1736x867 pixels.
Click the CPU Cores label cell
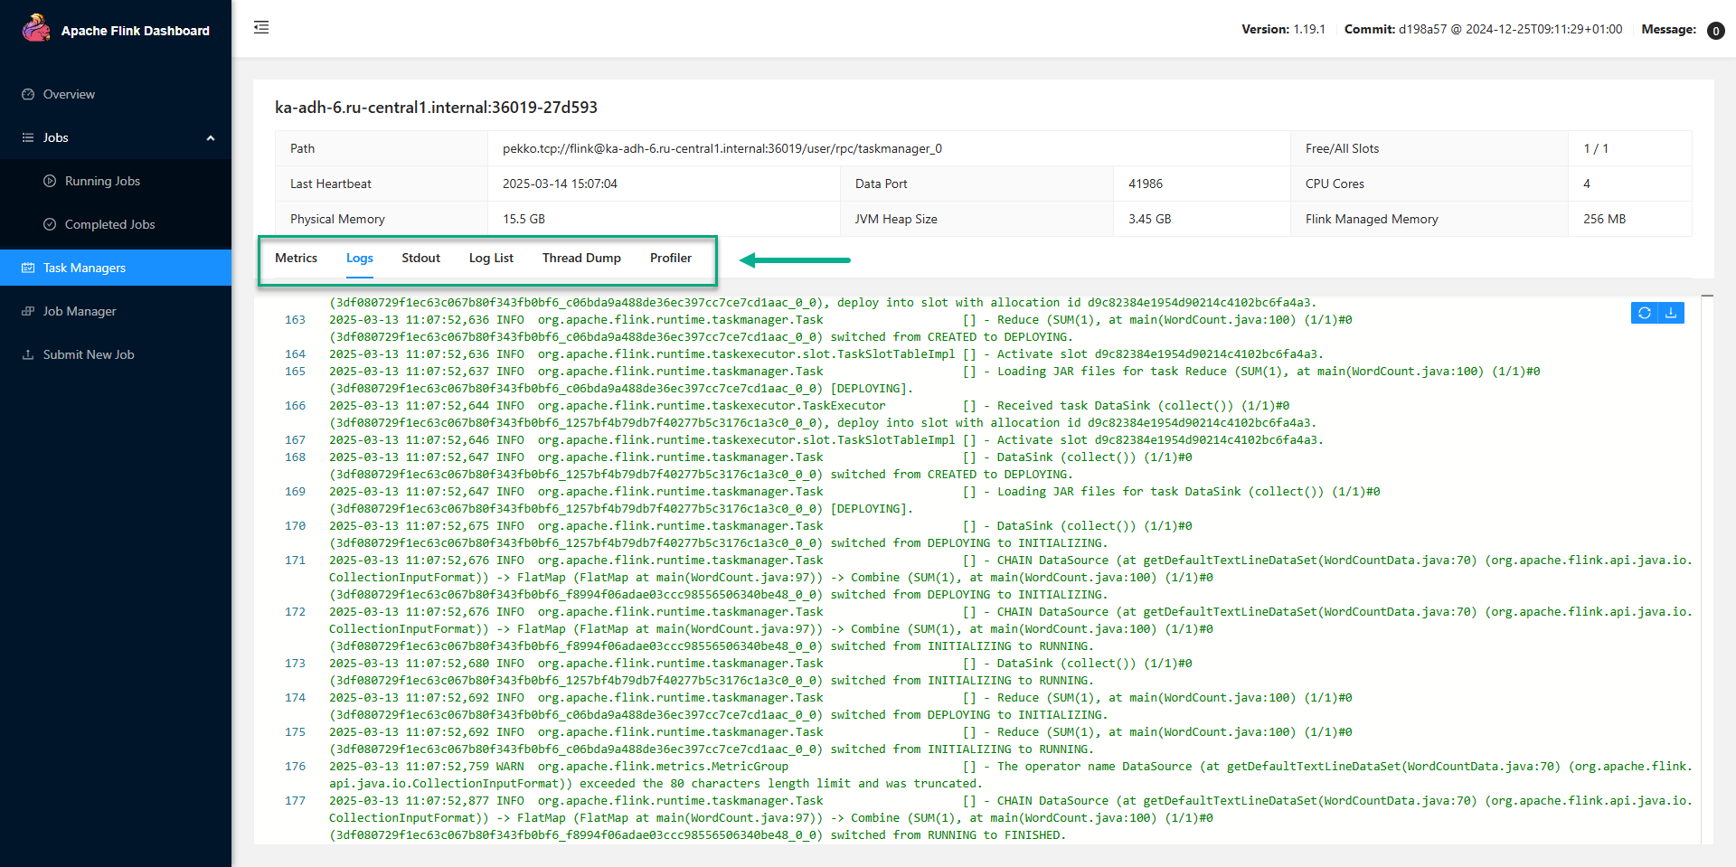(x=1429, y=184)
